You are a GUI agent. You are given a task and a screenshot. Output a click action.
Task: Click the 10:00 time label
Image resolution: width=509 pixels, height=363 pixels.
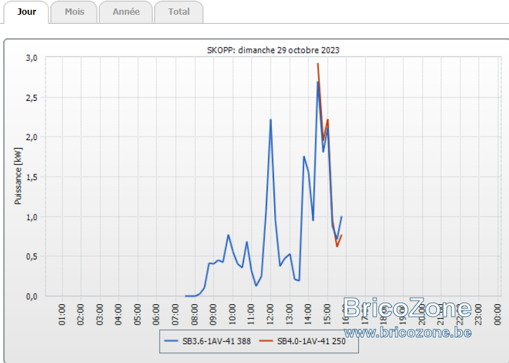pyautogui.click(x=233, y=315)
